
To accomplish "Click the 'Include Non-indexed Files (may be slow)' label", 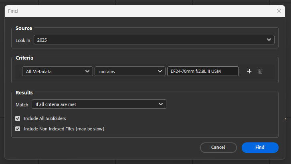I will (64, 129).
